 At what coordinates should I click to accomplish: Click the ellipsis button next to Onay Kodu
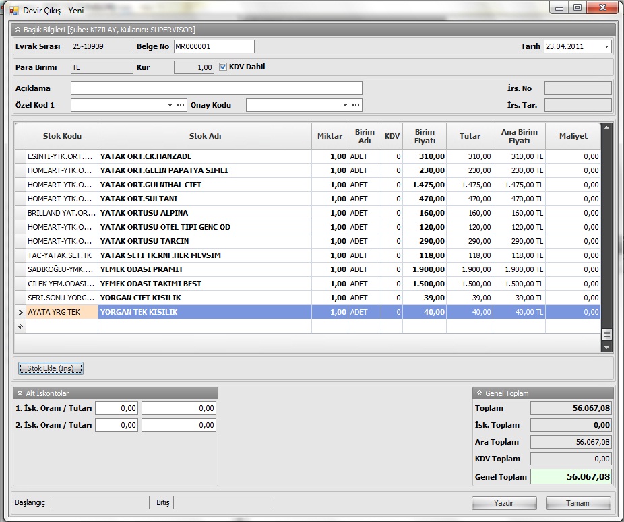click(356, 105)
